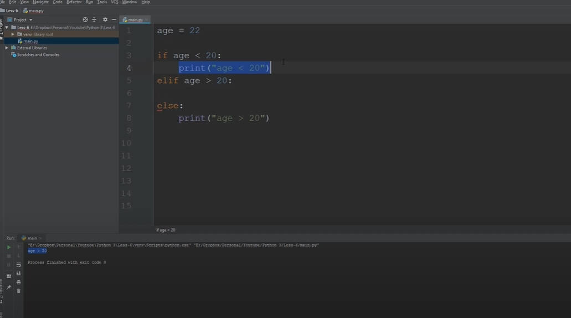Click the 'if age < 20:' code line
This screenshot has height=318, width=571.
pyautogui.click(x=189, y=55)
